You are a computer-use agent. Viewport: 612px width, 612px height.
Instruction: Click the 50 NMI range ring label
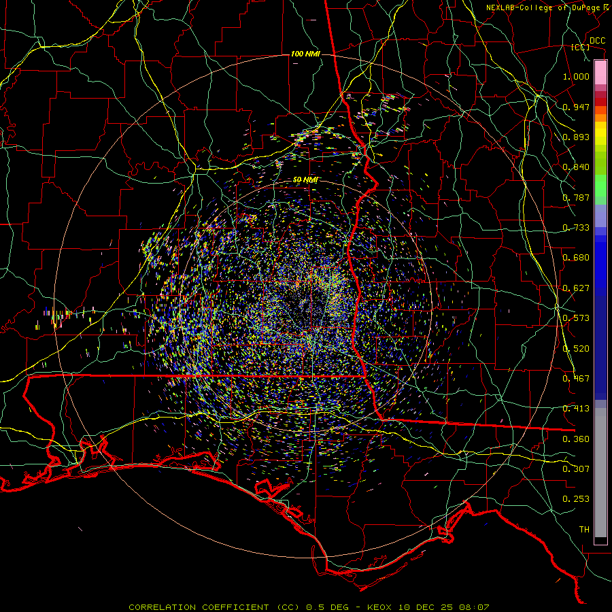pos(305,180)
